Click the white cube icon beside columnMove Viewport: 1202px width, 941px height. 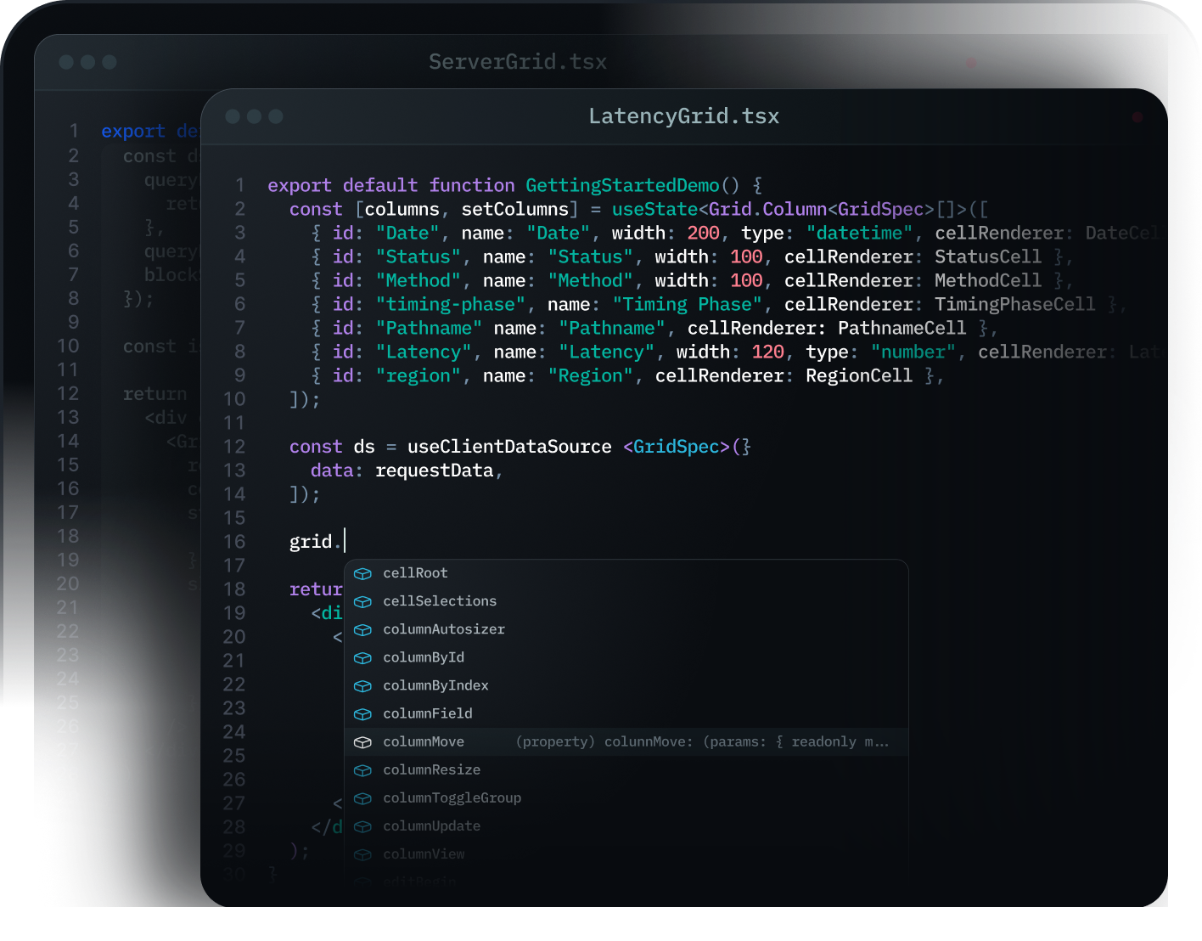click(x=362, y=742)
